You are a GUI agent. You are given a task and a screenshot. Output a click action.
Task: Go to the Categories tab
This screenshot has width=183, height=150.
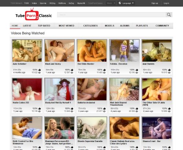click(x=90, y=26)
